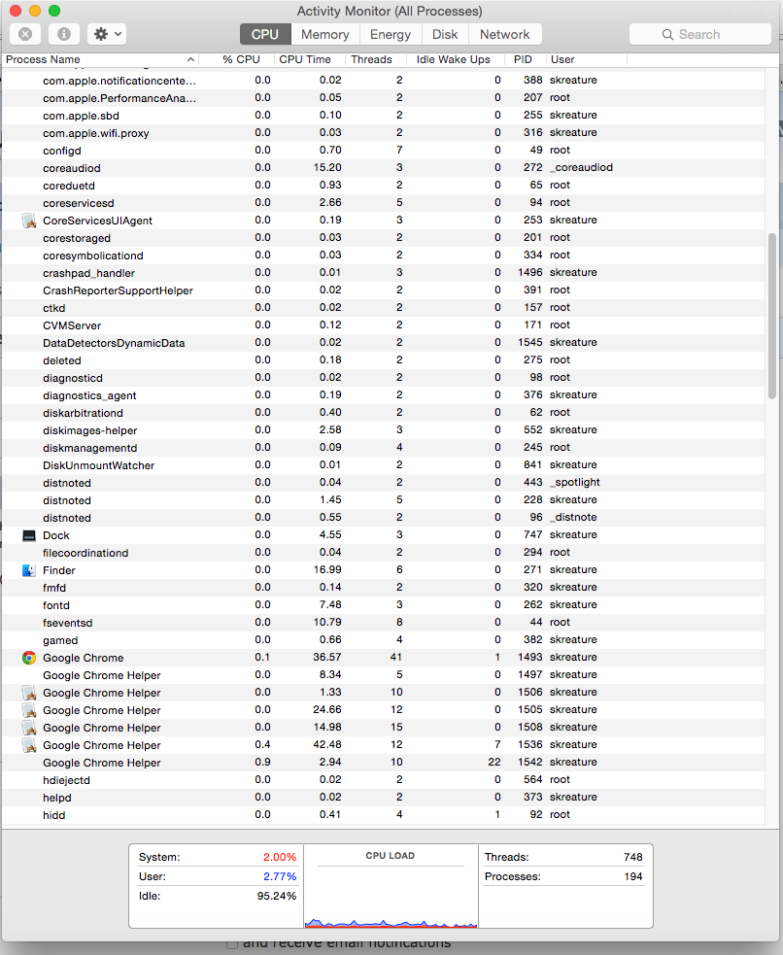Select the coreaudiod process row
Image resolution: width=783 pixels, height=955 pixels.
(x=384, y=167)
